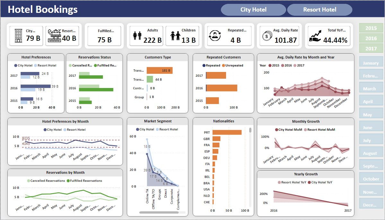Filter dashboard by year 2017
Screen dimensions: 385x220
(371, 48)
